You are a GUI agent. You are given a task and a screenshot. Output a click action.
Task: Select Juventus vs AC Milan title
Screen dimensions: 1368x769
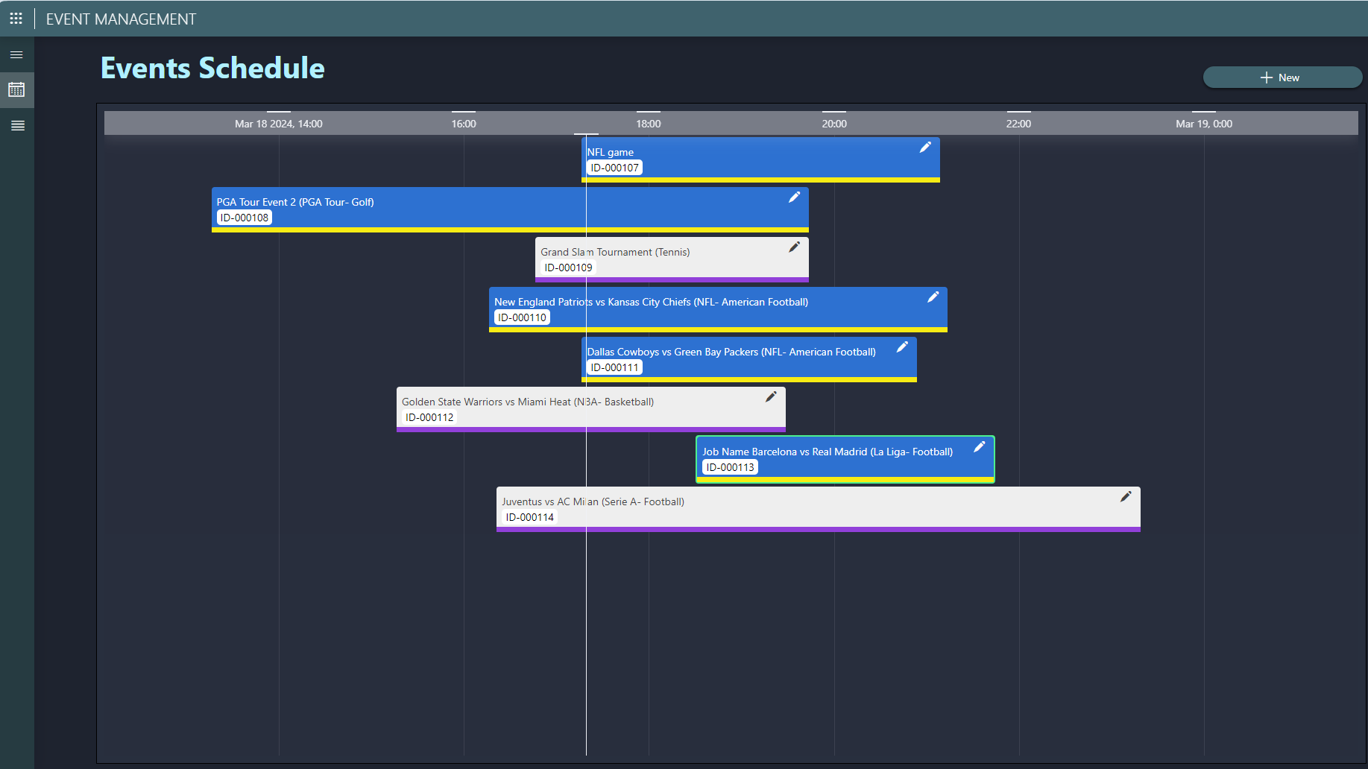pyautogui.click(x=593, y=501)
